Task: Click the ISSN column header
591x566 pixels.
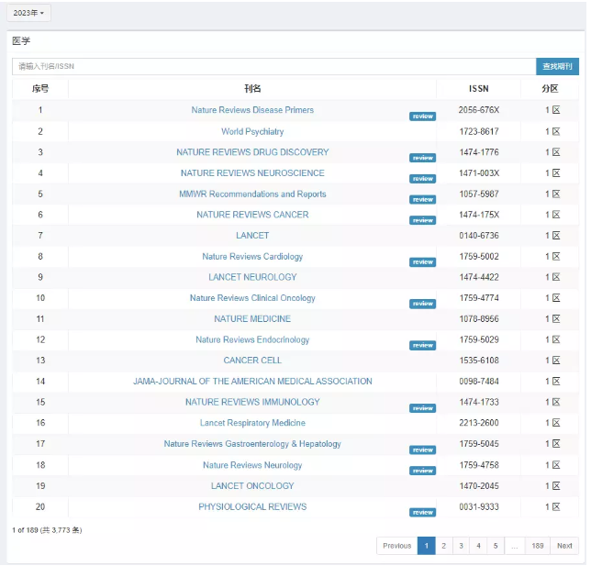Action: tap(479, 89)
